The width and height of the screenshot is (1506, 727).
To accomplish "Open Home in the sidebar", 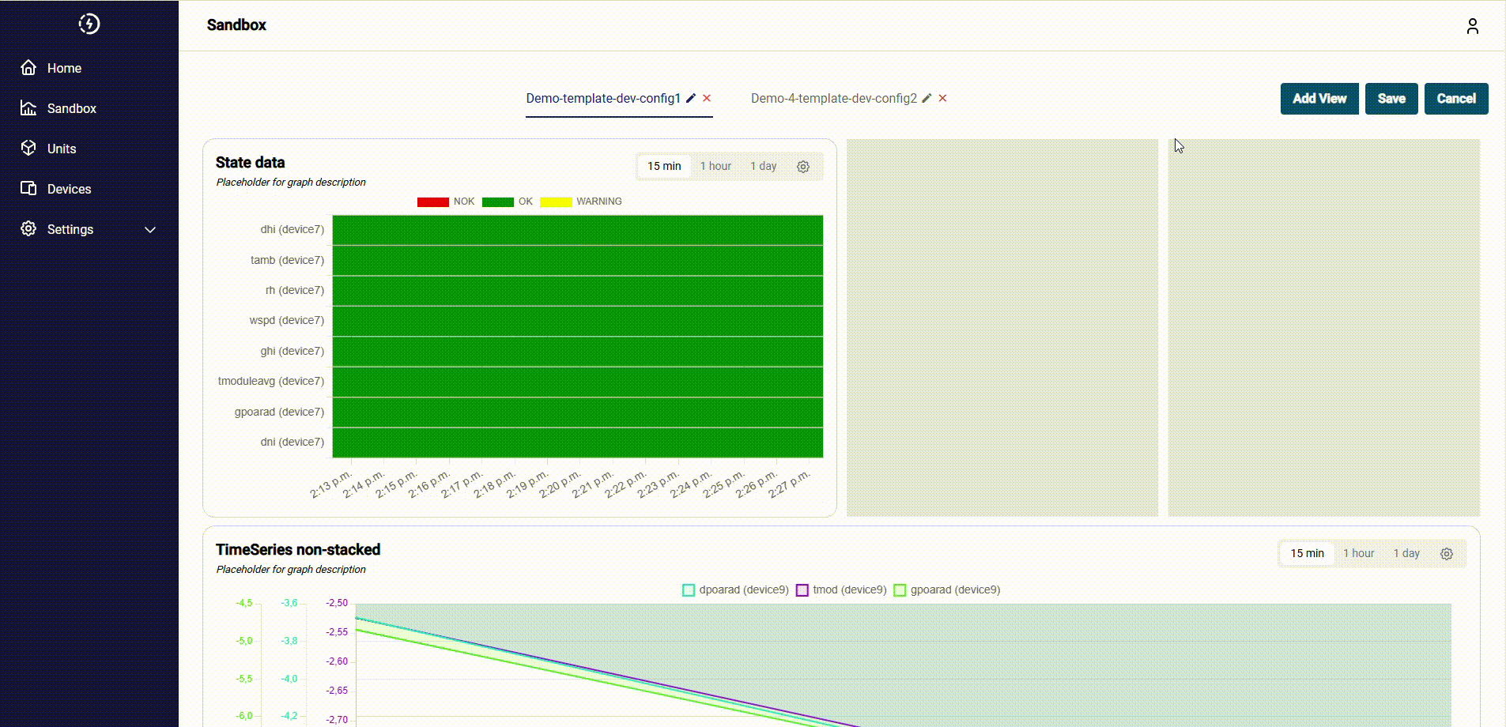I will (x=64, y=68).
